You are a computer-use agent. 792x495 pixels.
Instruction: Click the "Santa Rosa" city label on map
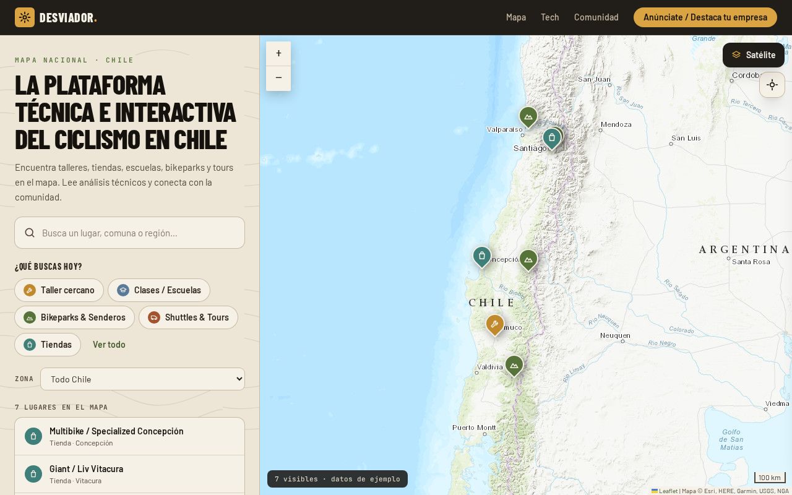(751, 262)
